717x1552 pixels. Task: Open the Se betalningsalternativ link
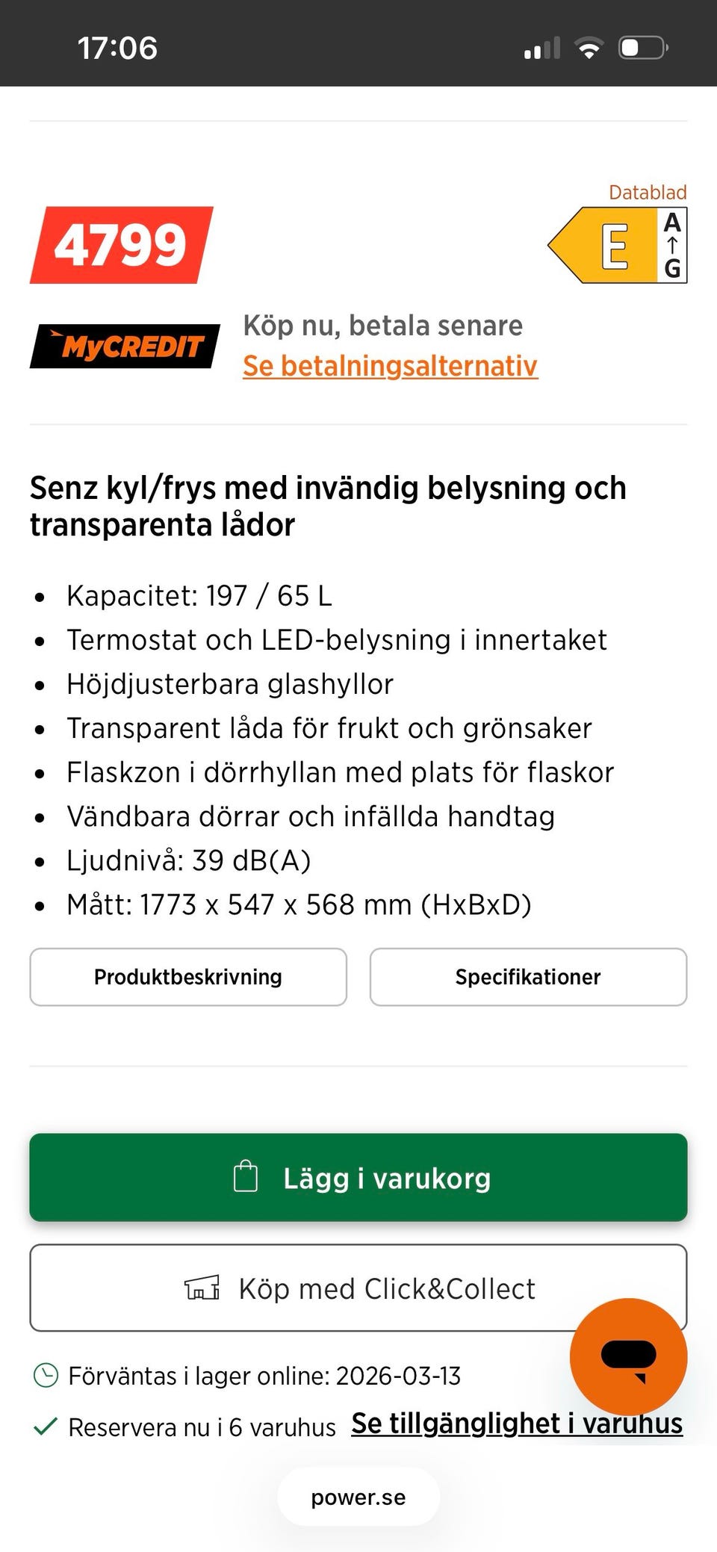[x=390, y=366]
